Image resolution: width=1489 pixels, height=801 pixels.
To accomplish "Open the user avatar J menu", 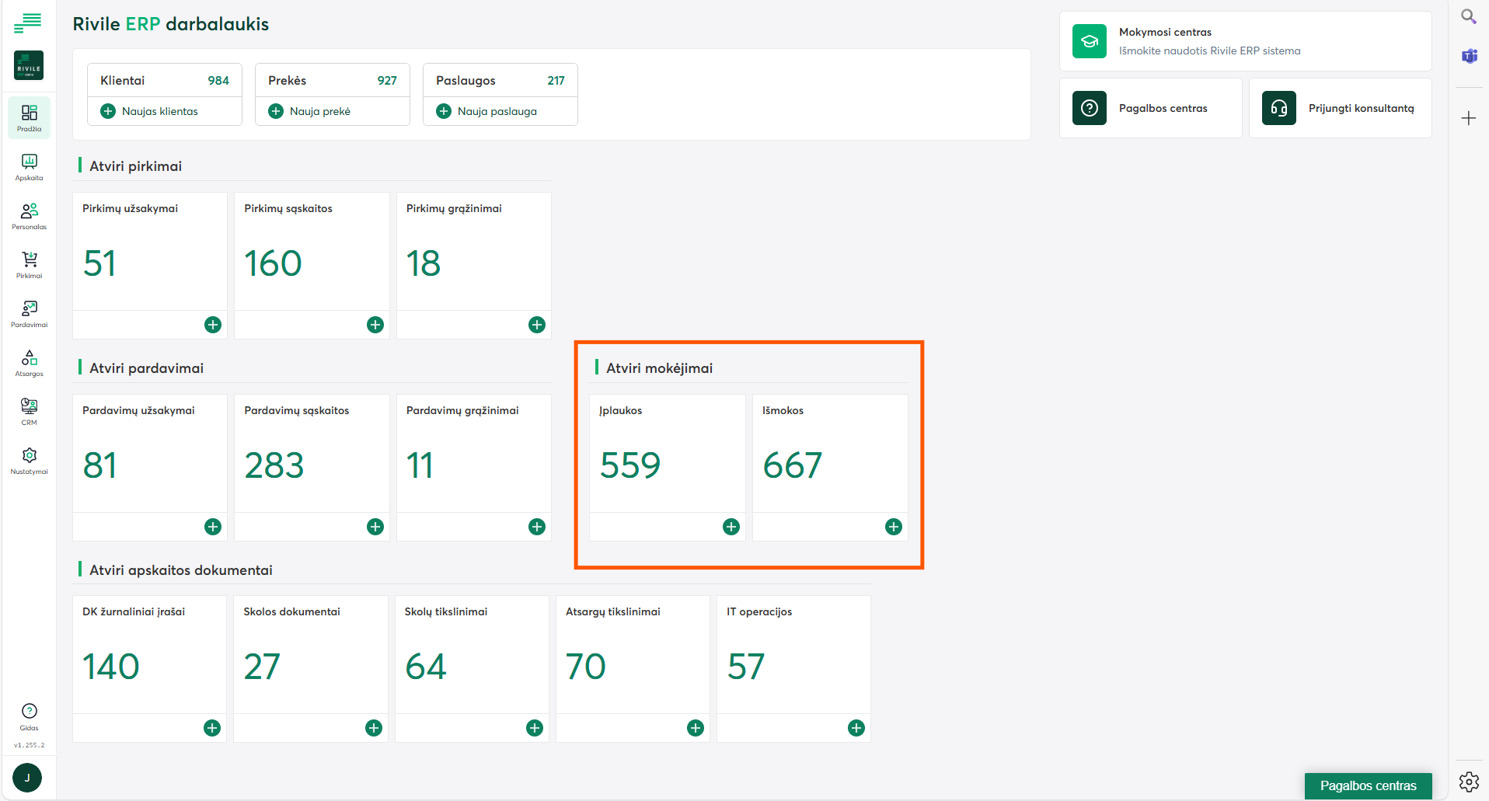I will click(27, 778).
